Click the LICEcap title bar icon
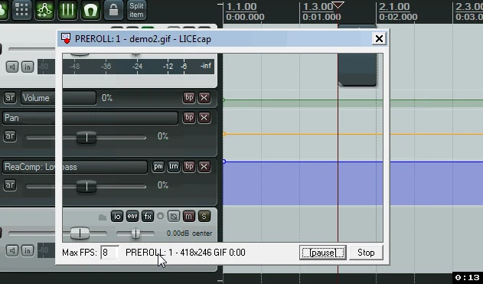The image size is (483, 284). 66,38
